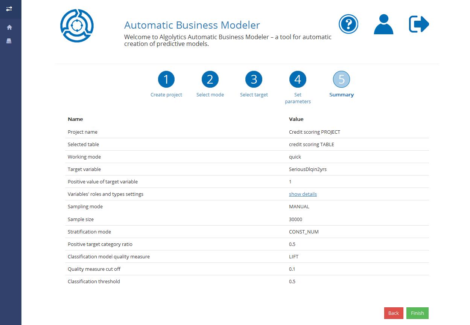Screen dimensions: 470x325
Task: Click the logout arrow icon
Action: click(418, 24)
